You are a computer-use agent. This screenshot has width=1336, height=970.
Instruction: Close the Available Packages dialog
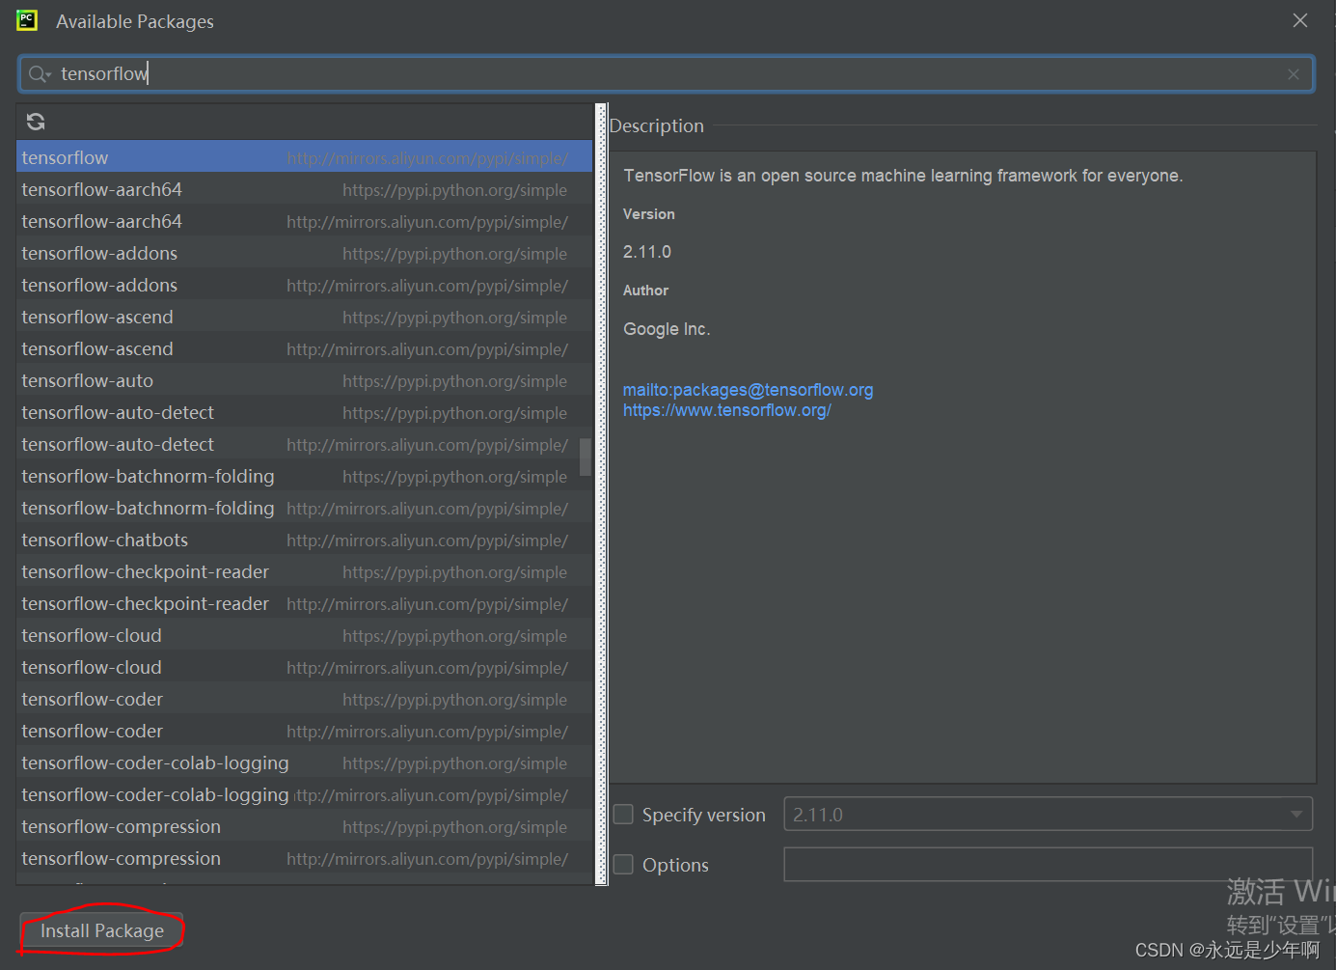[1300, 20]
